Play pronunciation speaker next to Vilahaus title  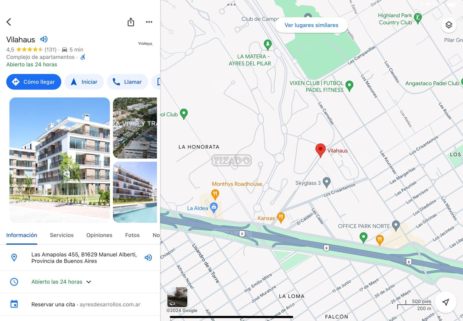tap(44, 39)
